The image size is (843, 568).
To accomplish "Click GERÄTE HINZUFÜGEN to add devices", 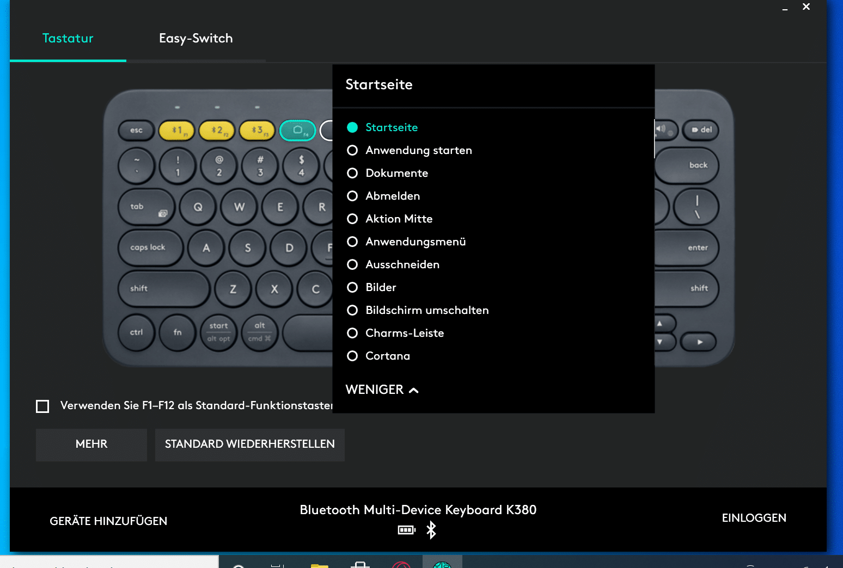I will click(x=108, y=521).
